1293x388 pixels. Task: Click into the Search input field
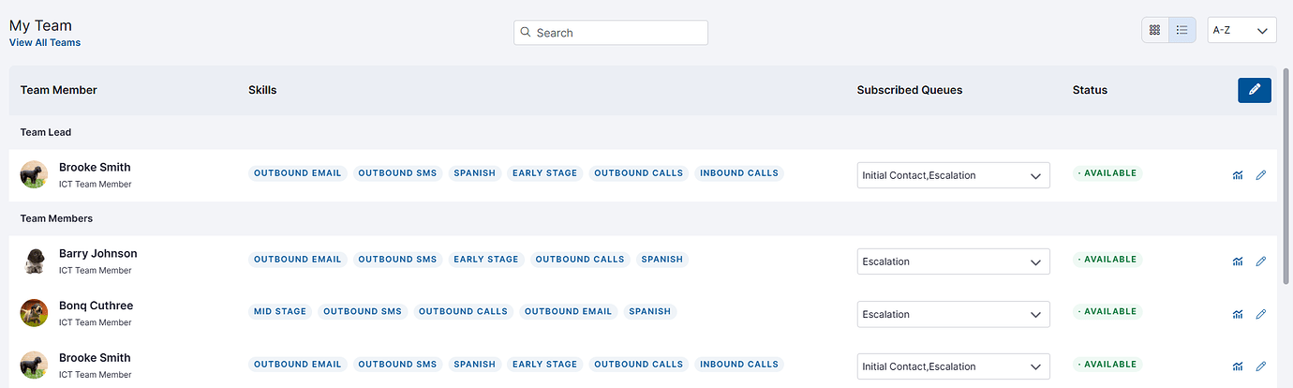tap(618, 33)
